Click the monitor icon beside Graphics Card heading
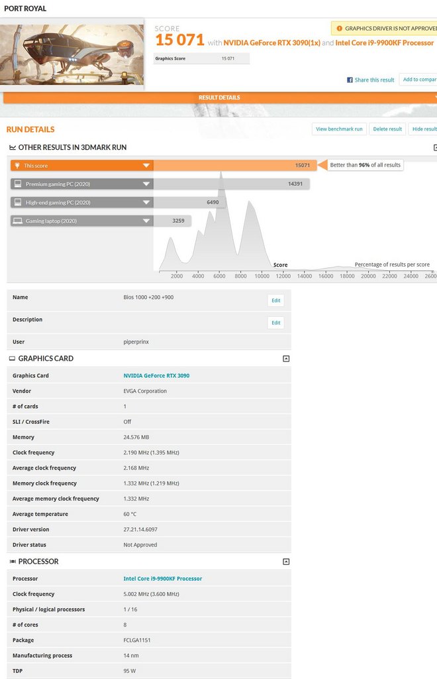The width and height of the screenshot is (437, 679). (12, 359)
